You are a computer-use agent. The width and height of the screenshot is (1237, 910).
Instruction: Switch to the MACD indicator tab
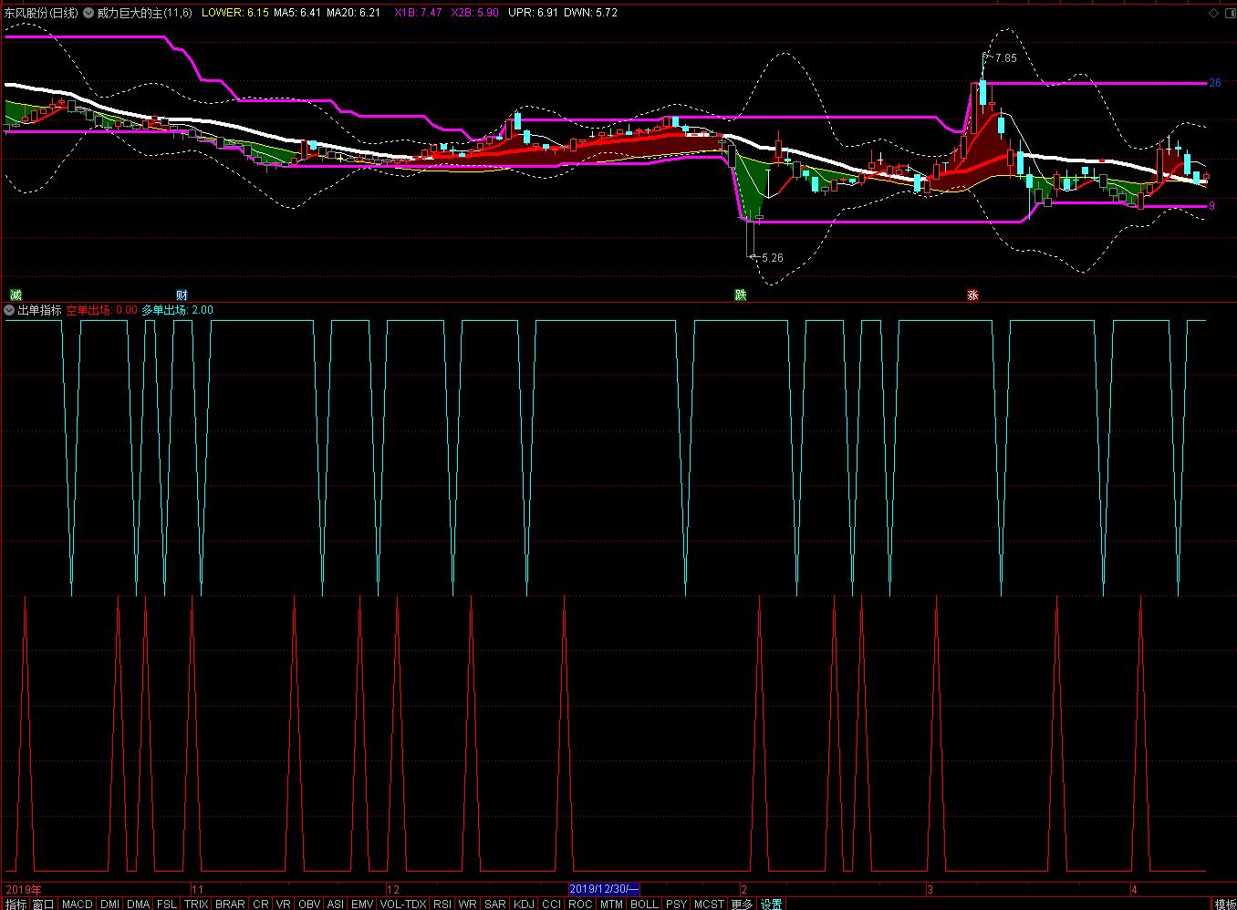pos(78,904)
